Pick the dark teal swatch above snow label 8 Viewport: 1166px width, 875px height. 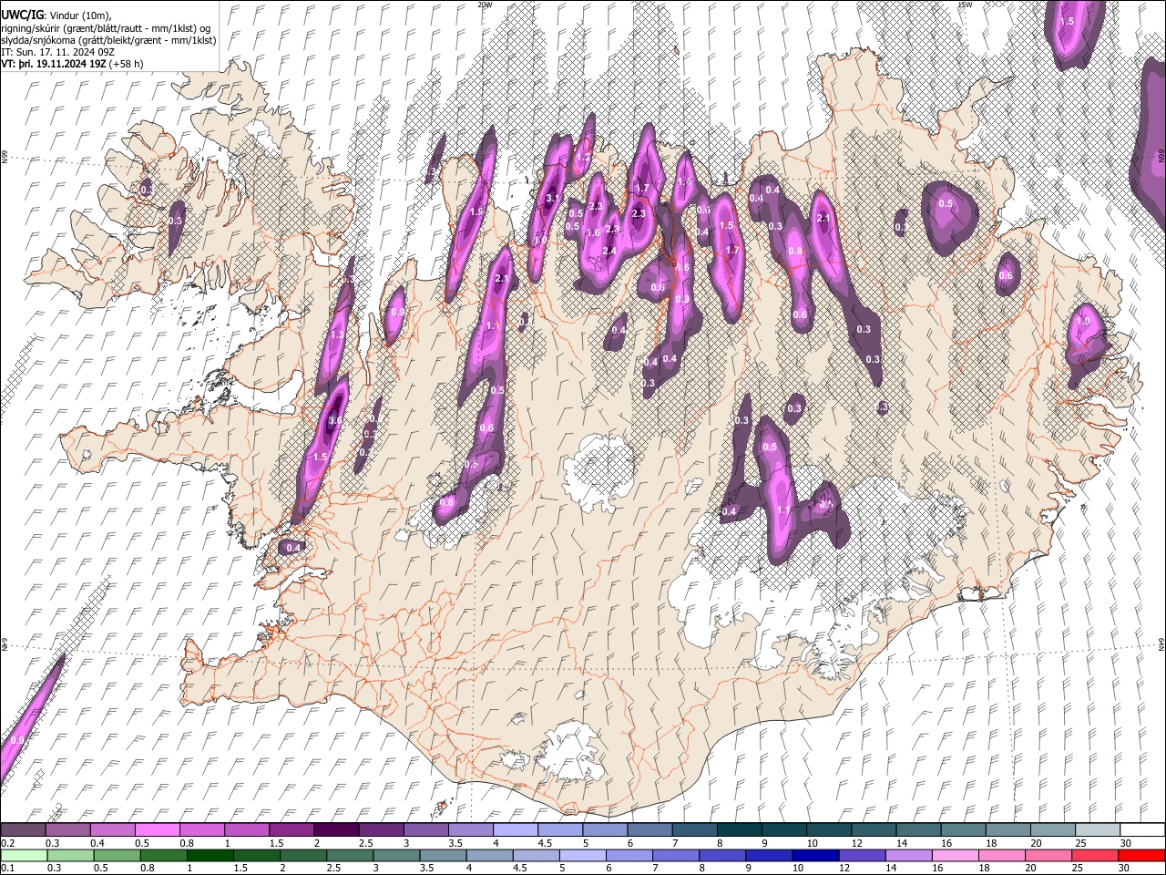click(738, 829)
